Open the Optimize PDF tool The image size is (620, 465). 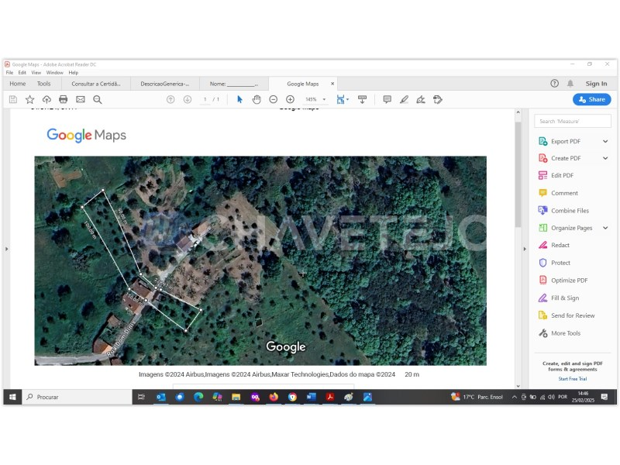click(x=569, y=281)
